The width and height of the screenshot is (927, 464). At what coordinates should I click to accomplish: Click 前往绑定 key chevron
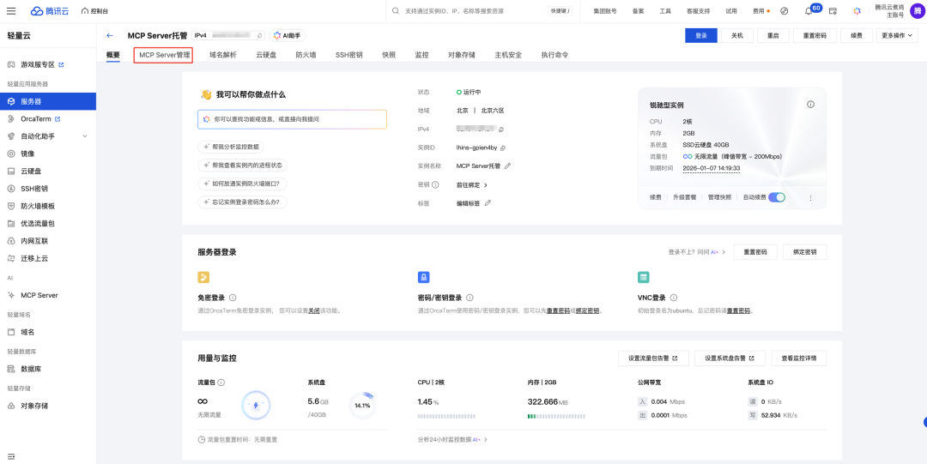485,185
